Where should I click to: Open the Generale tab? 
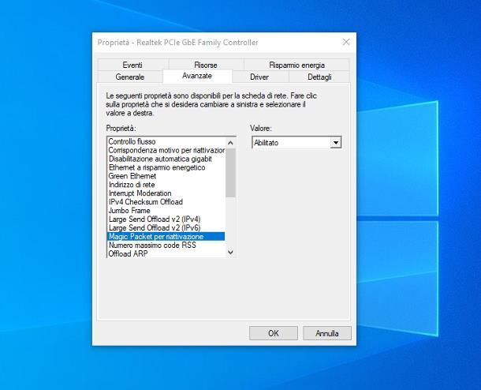(x=129, y=77)
